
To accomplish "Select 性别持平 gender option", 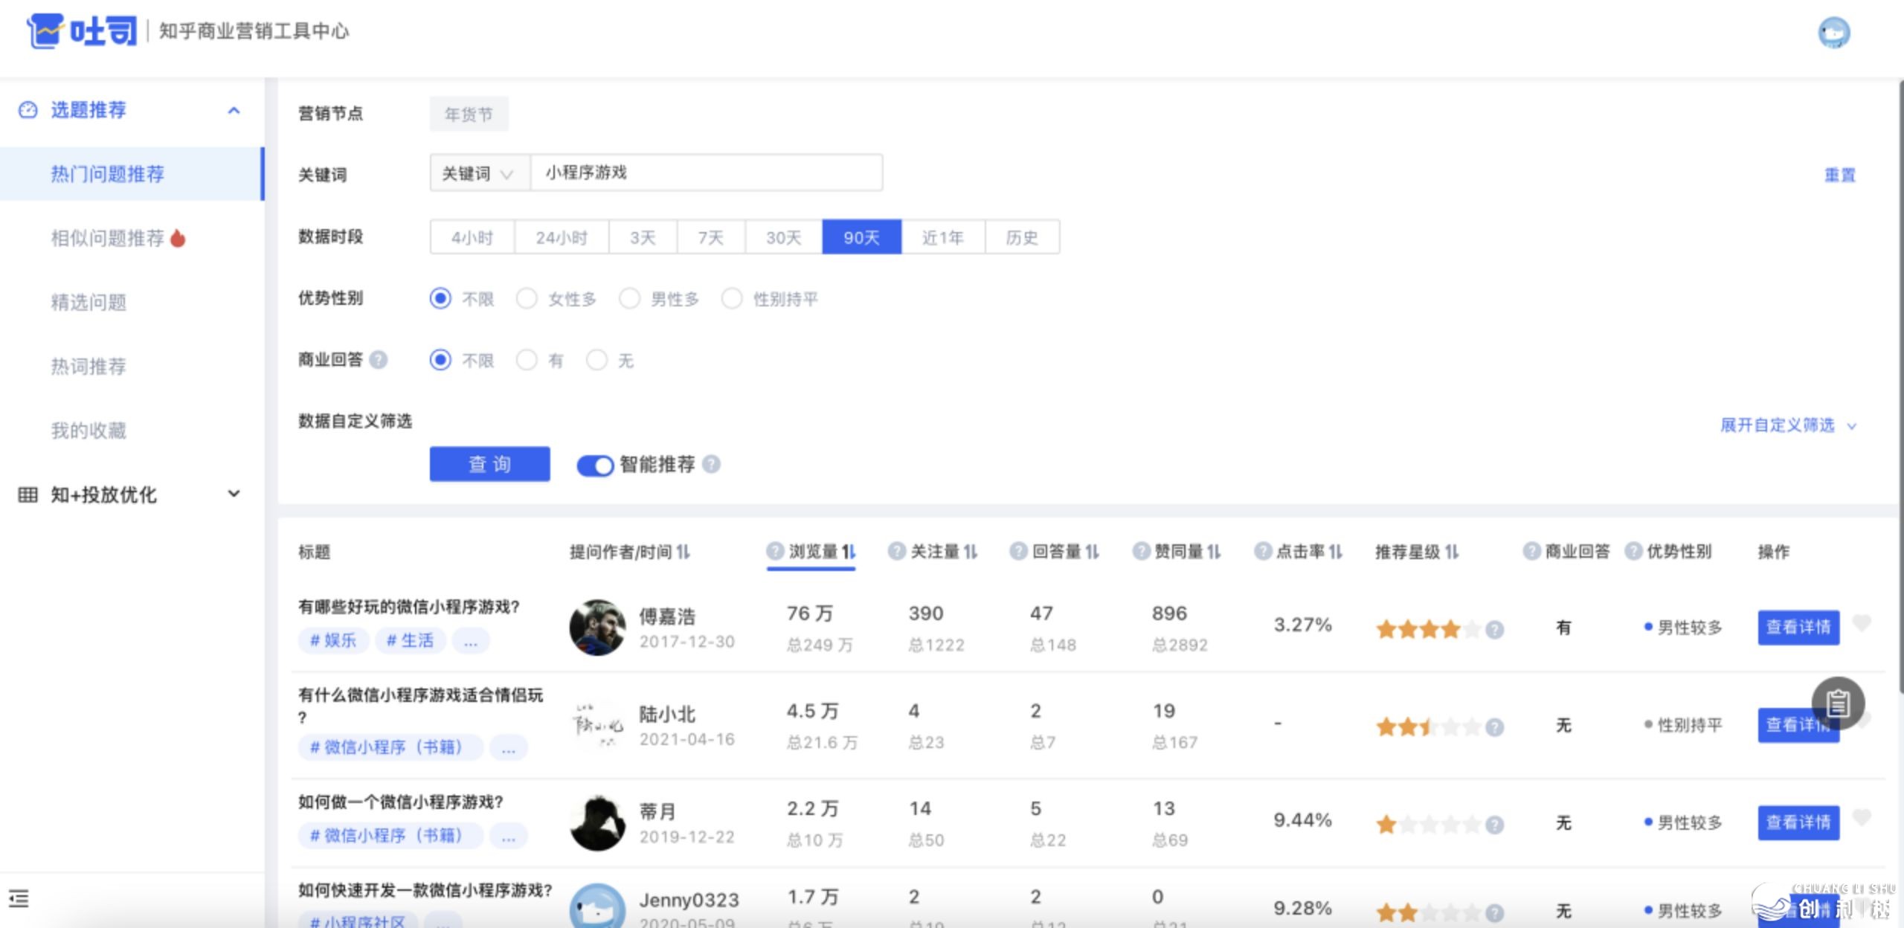I will pyautogui.click(x=732, y=298).
